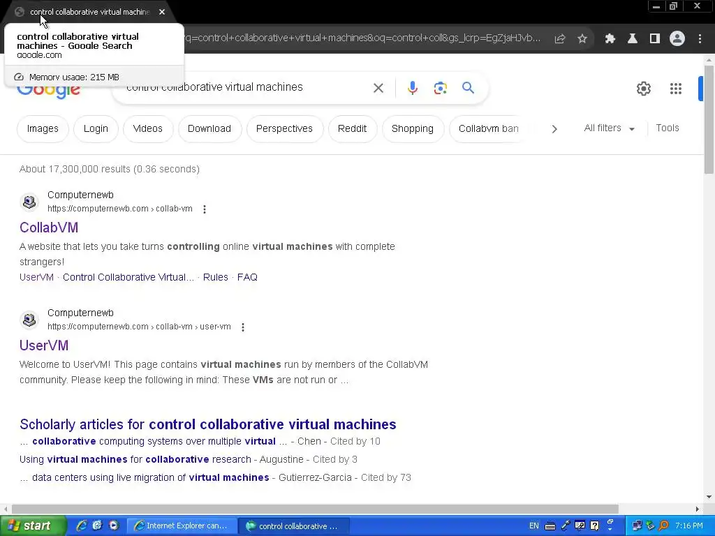Open the UserVM result heading
This screenshot has width=715, height=536.
(x=44, y=345)
